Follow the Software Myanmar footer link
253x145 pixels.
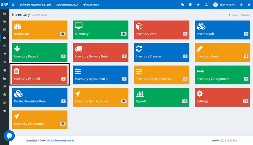[63, 140]
